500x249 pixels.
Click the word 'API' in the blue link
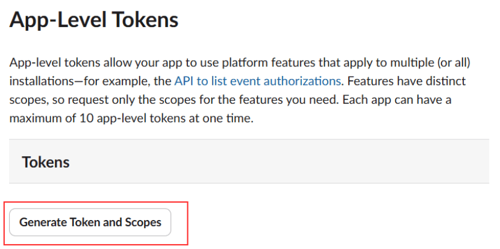tap(184, 80)
